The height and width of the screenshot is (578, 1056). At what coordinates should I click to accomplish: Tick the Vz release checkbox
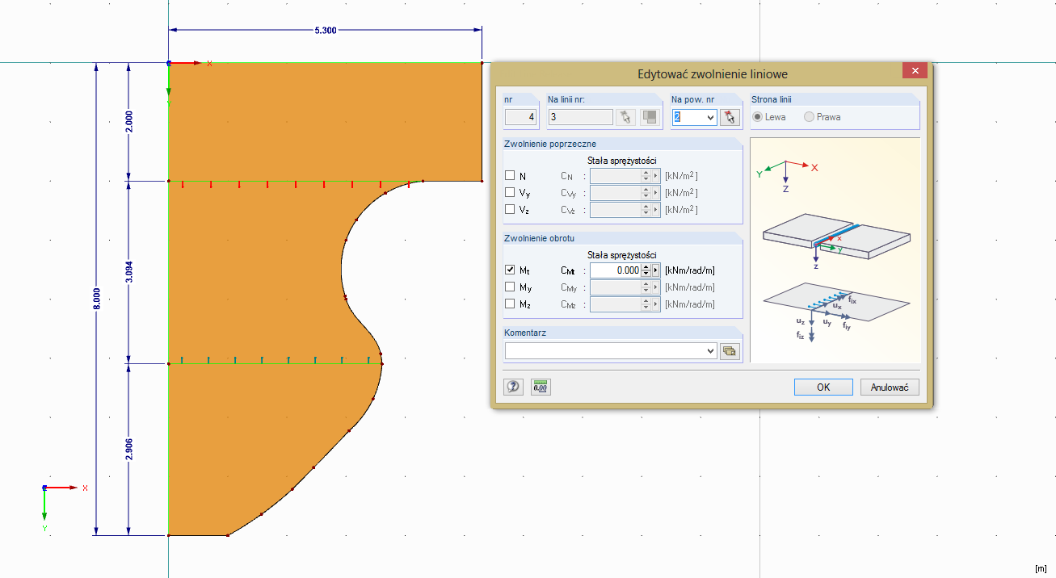510,209
